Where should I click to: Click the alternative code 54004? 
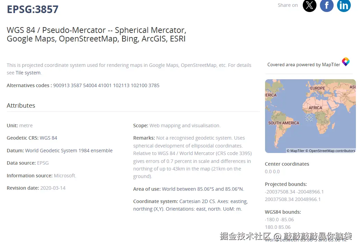tap(90, 85)
